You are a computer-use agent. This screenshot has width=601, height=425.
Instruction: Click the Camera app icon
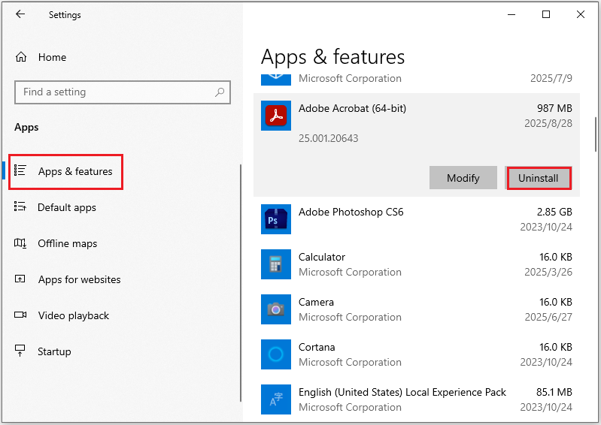[x=276, y=309]
